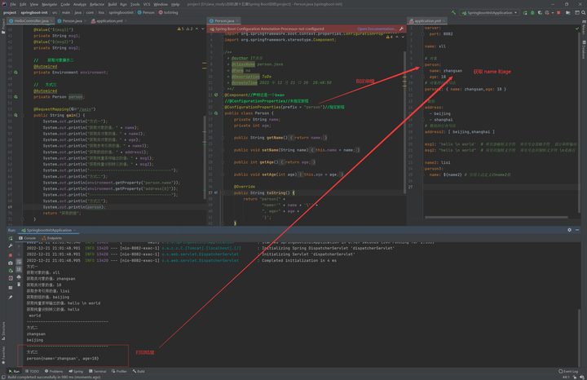Viewport: 587px width, 380px height.
Task: Click the green Debug bug icon
Action: pos(532,13)
